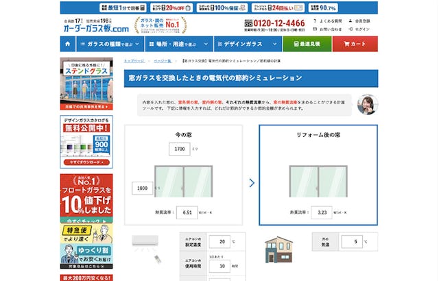This screenshot has height=281, width=439.
Task: Click the 外の気温 field showing 5
Action: click(x=352, y=241)
